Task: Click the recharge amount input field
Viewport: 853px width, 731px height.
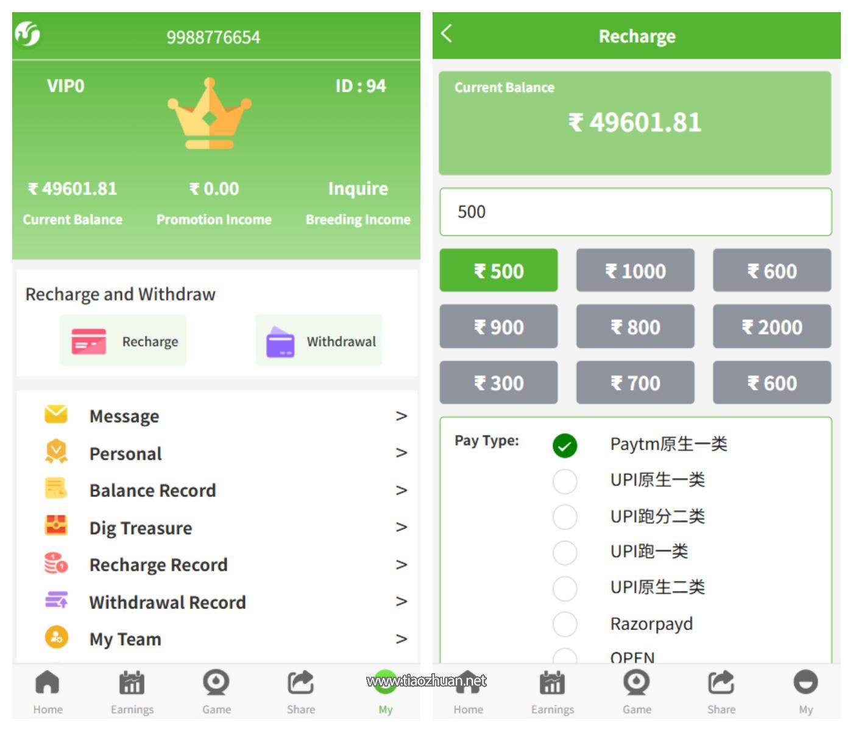Action: pos(635,212)
